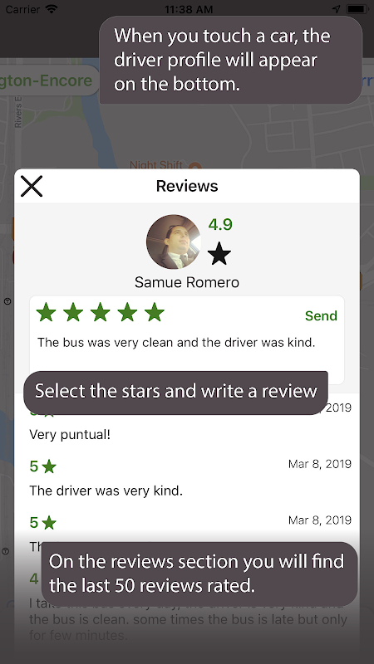Tap the 4.9 rating score
The height and width of the screenshot is (664, 374).
[220, 224]
